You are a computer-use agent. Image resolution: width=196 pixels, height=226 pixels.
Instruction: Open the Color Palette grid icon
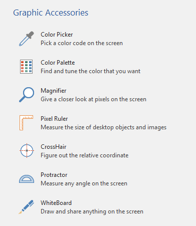(x=27, y=67)
